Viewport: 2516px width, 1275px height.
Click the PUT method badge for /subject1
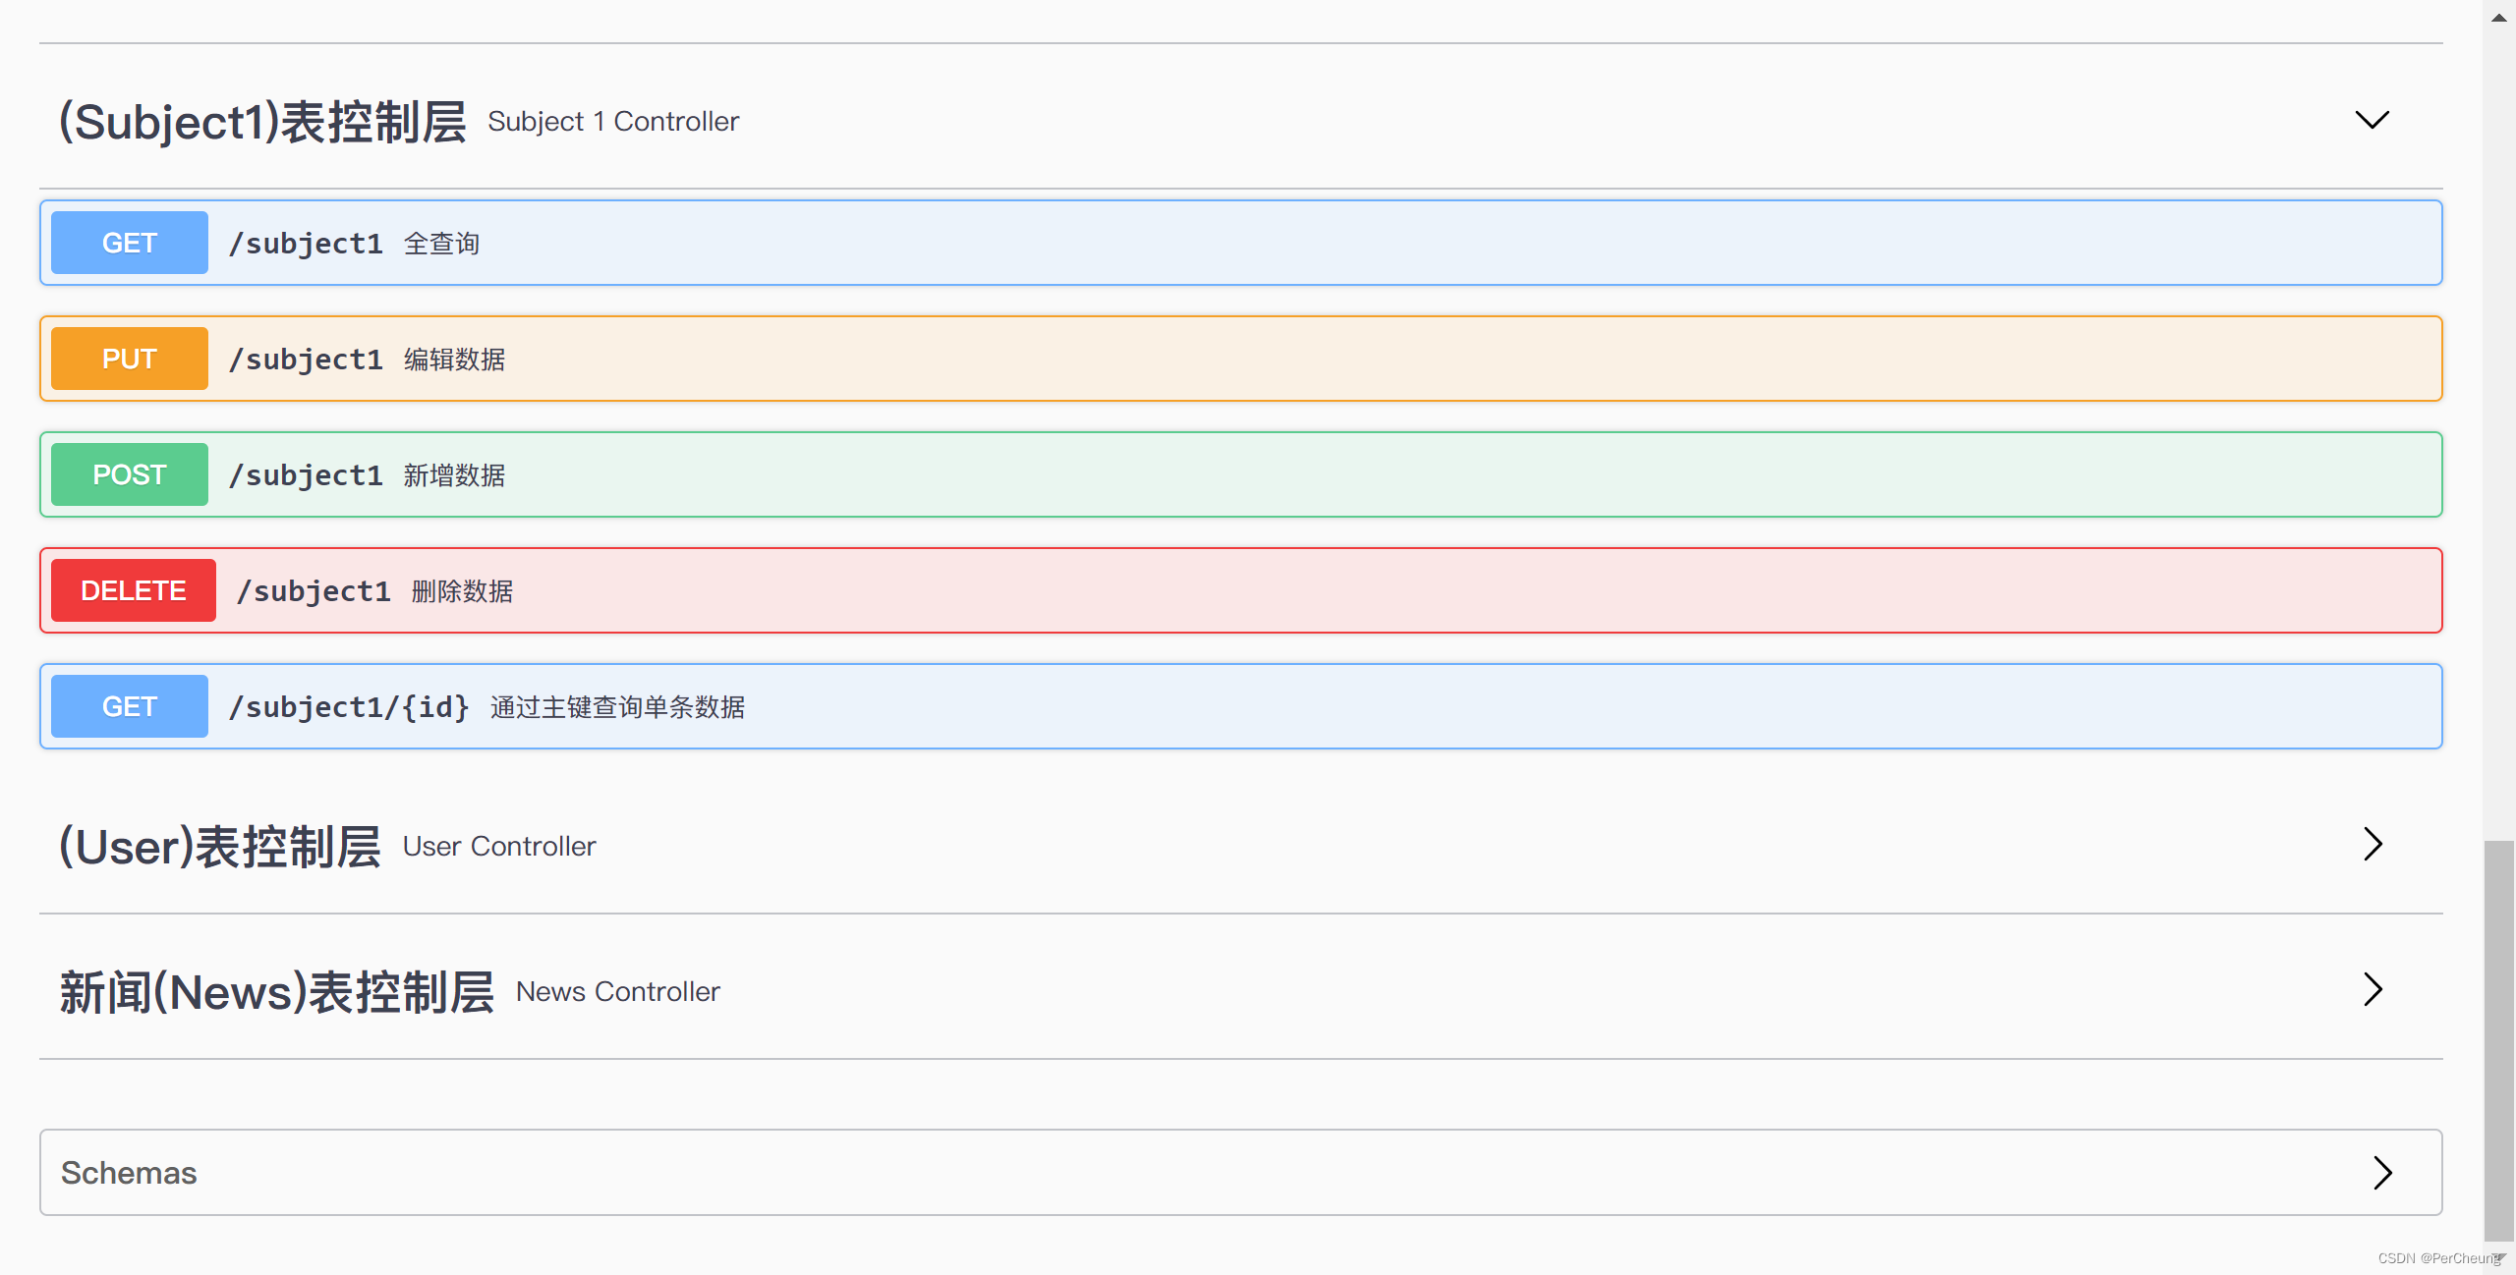[129, 359]
